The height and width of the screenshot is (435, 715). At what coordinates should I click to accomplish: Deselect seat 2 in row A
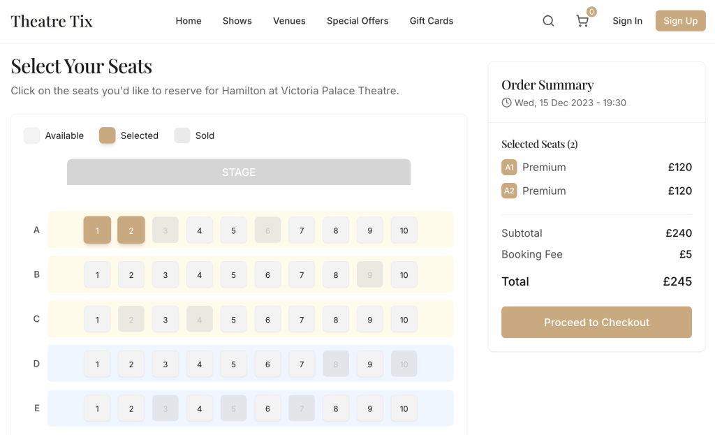pos(131,230)
